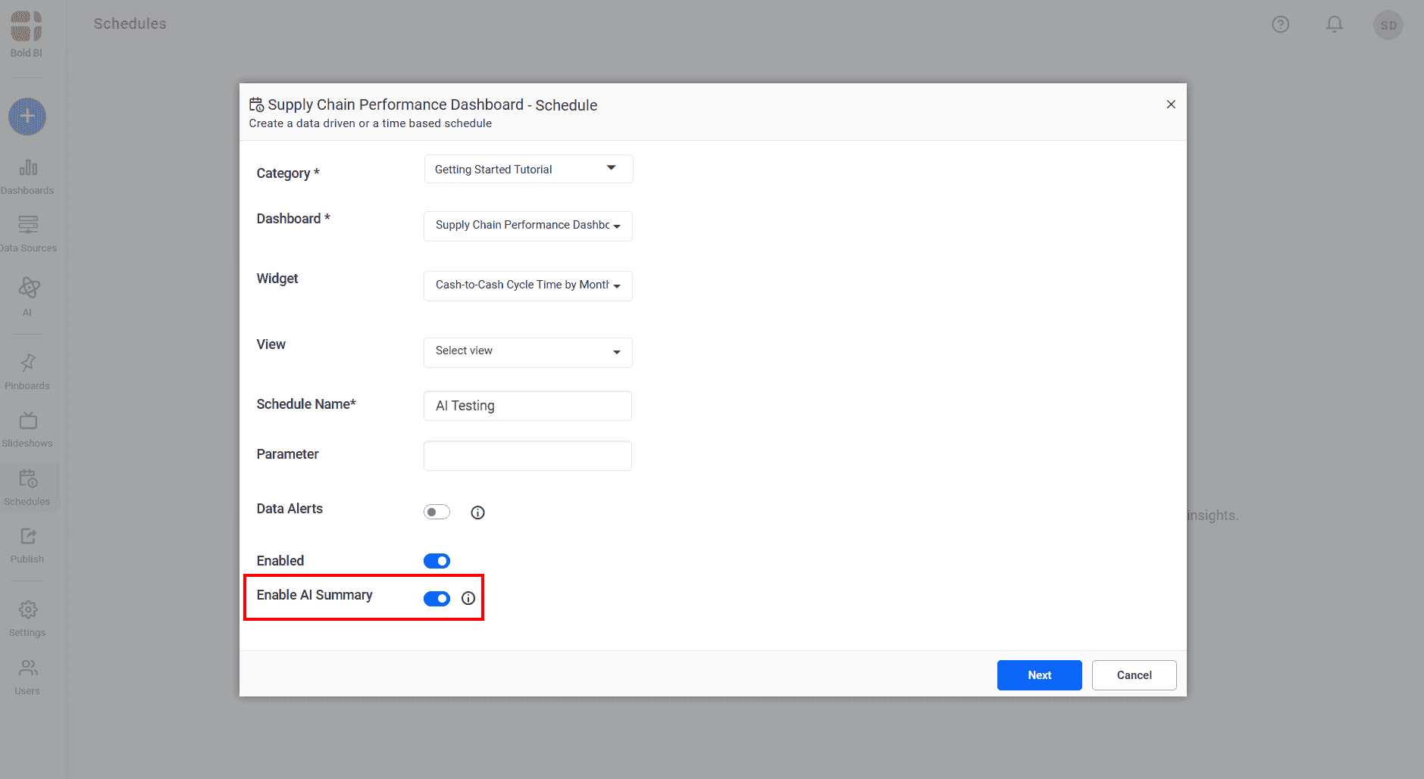Go to Dashboards in the sidebar
This screenshot has width=1424, height=779.
(27, 176)
